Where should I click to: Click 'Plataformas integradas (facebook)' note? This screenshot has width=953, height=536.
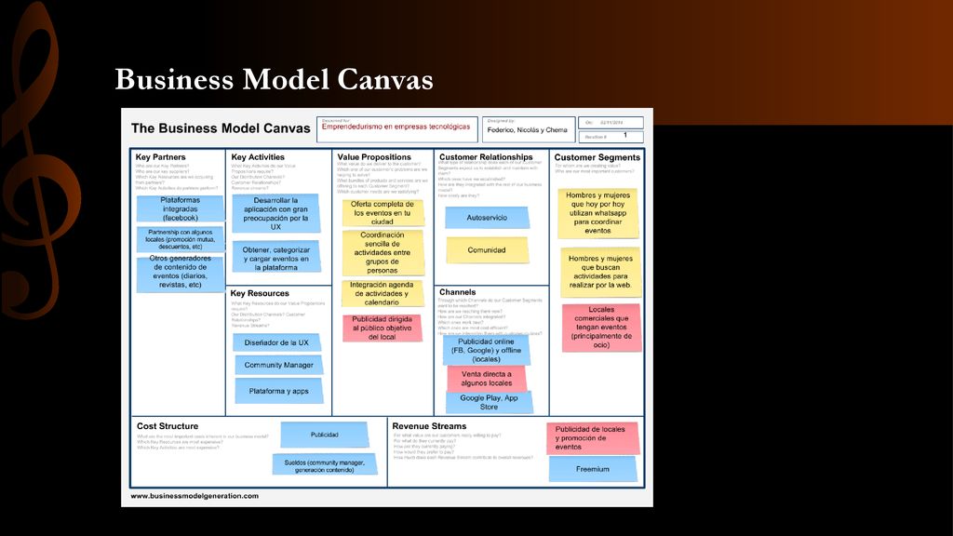[180, 208]
